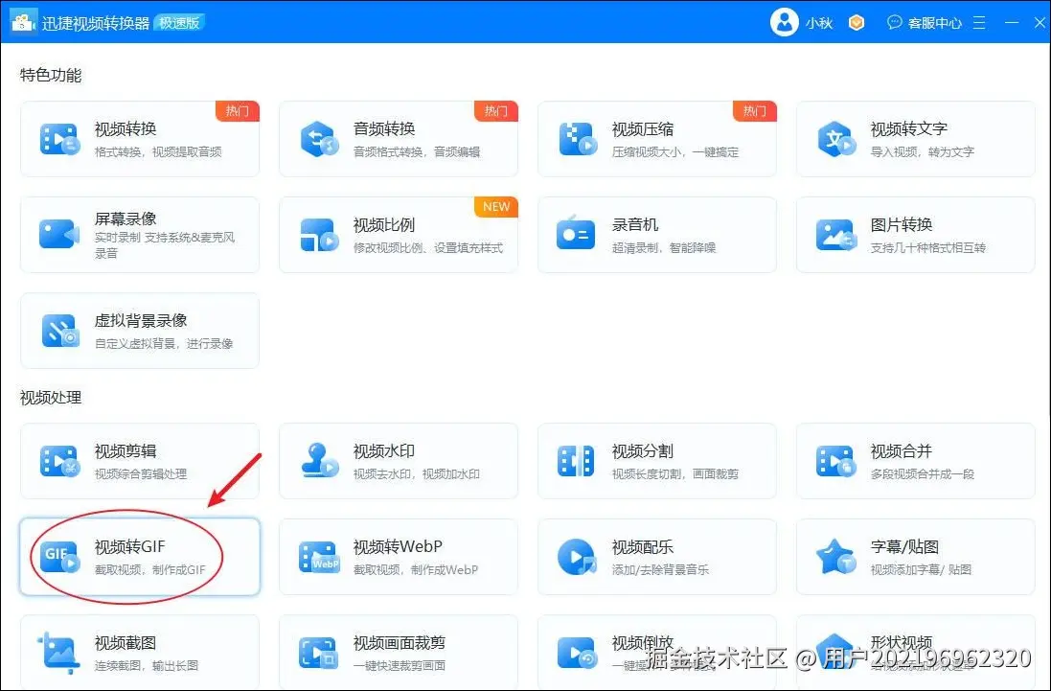Select the 视频转WebP icon
Viewport: 1051px width, 691px height.
point(319,558)
